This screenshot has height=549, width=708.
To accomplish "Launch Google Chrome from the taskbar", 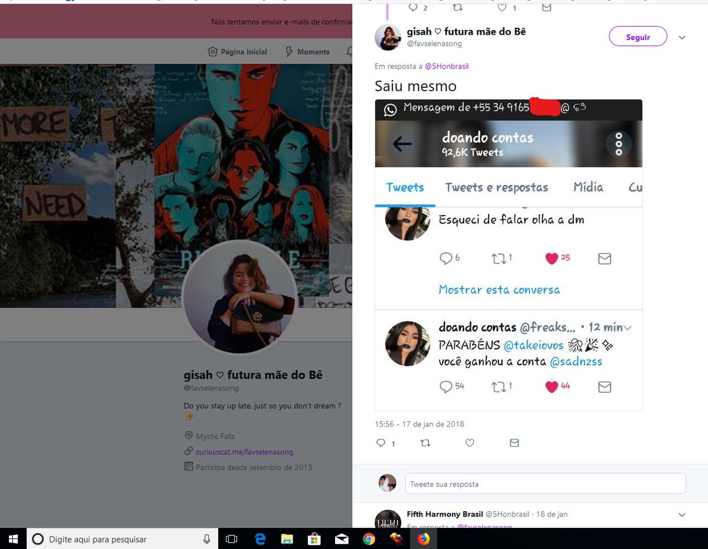I will pos(369,539).
